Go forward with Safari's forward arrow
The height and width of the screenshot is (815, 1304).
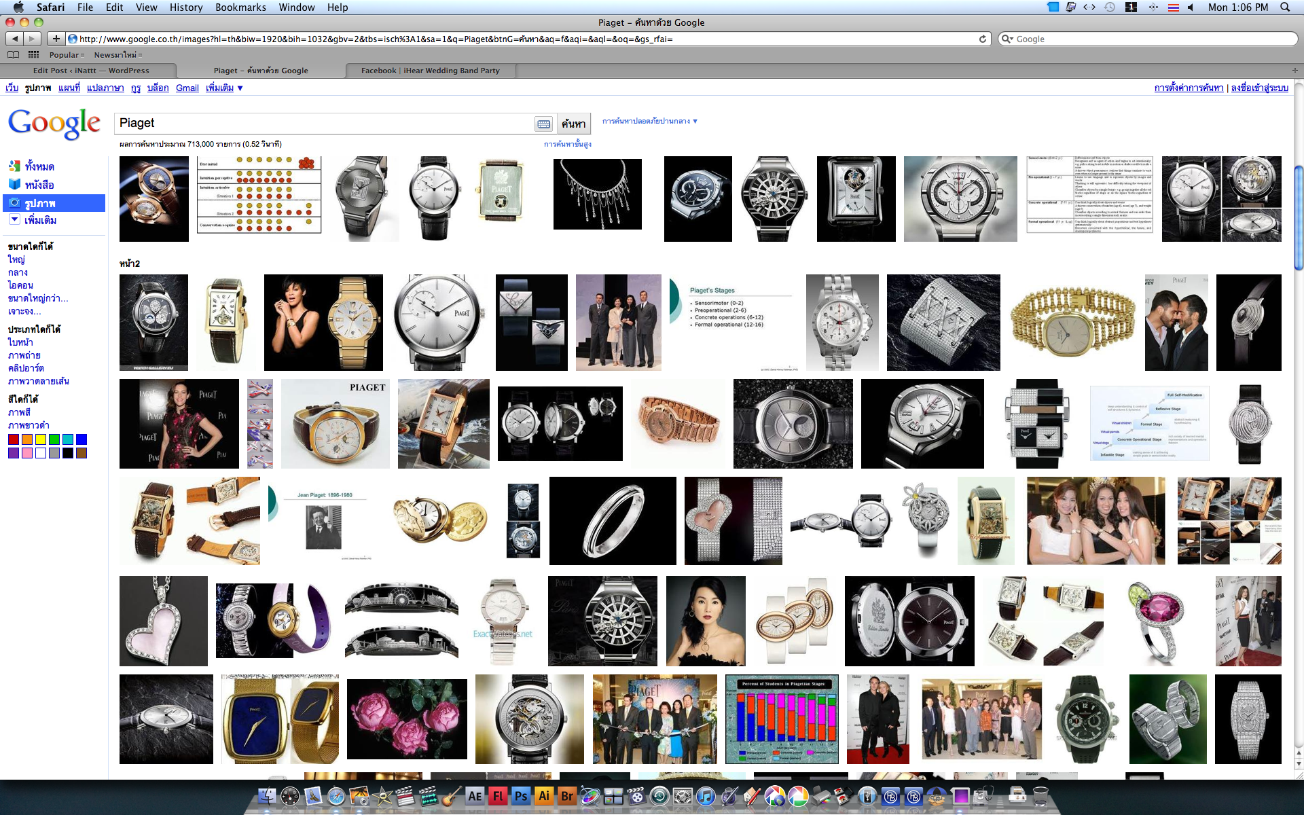coord(32,39)
